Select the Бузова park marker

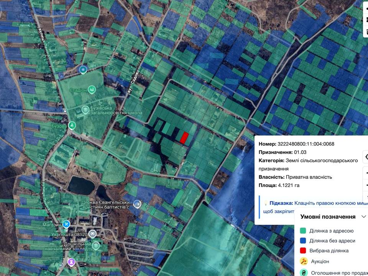point(72,126)
